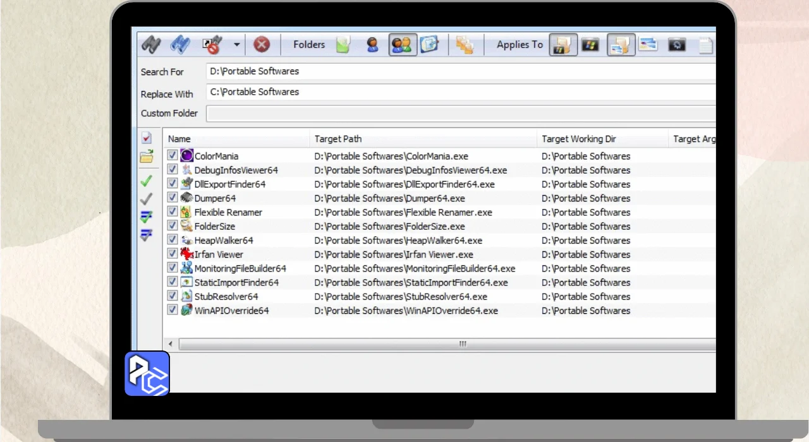Sort list by Target Path column header
The width and height of the screenshot is (809, 442).
[x=338, y=139]
